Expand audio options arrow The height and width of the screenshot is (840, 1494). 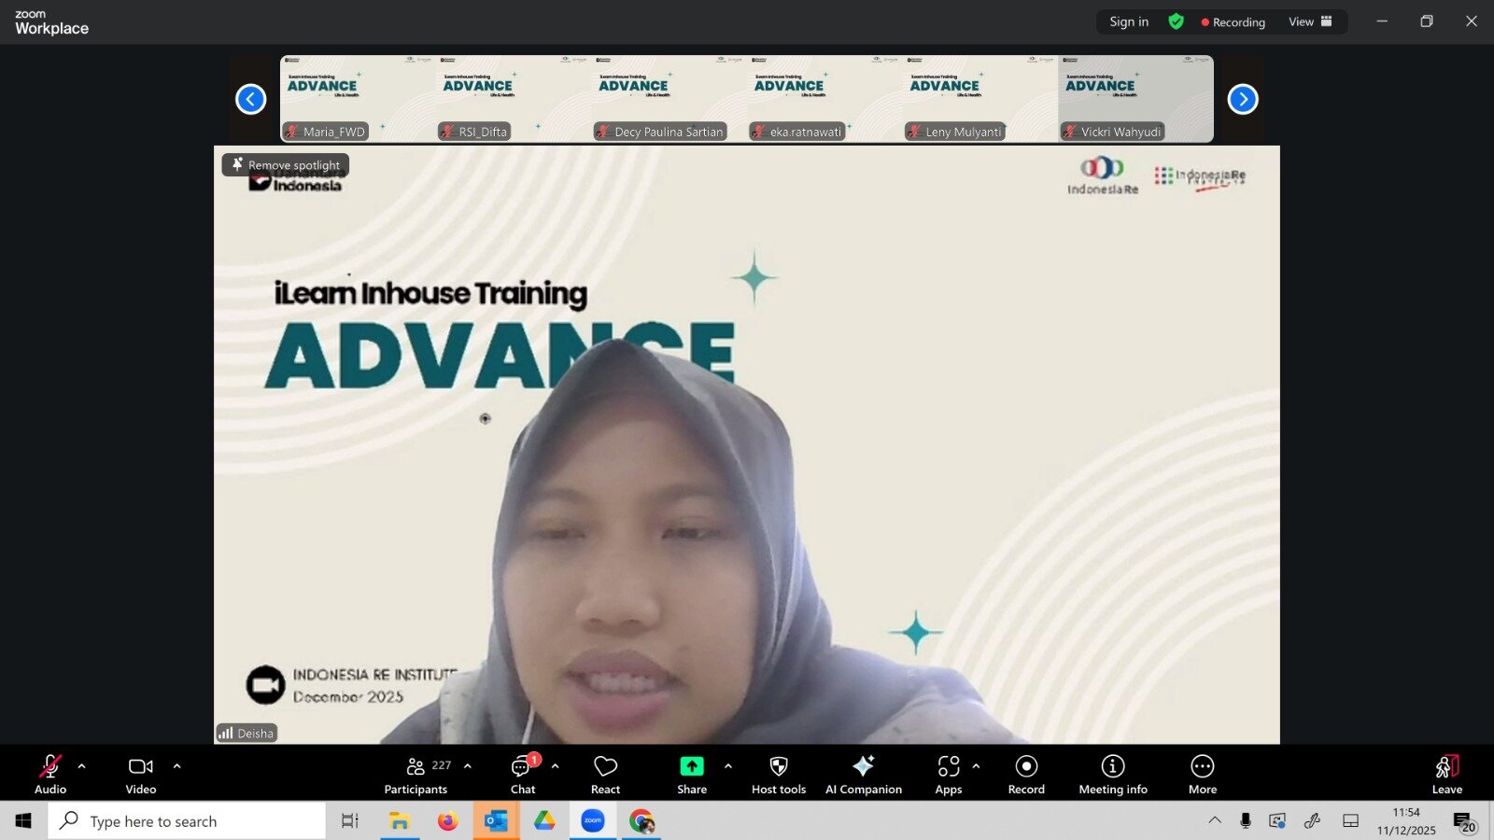pos(81,766)
